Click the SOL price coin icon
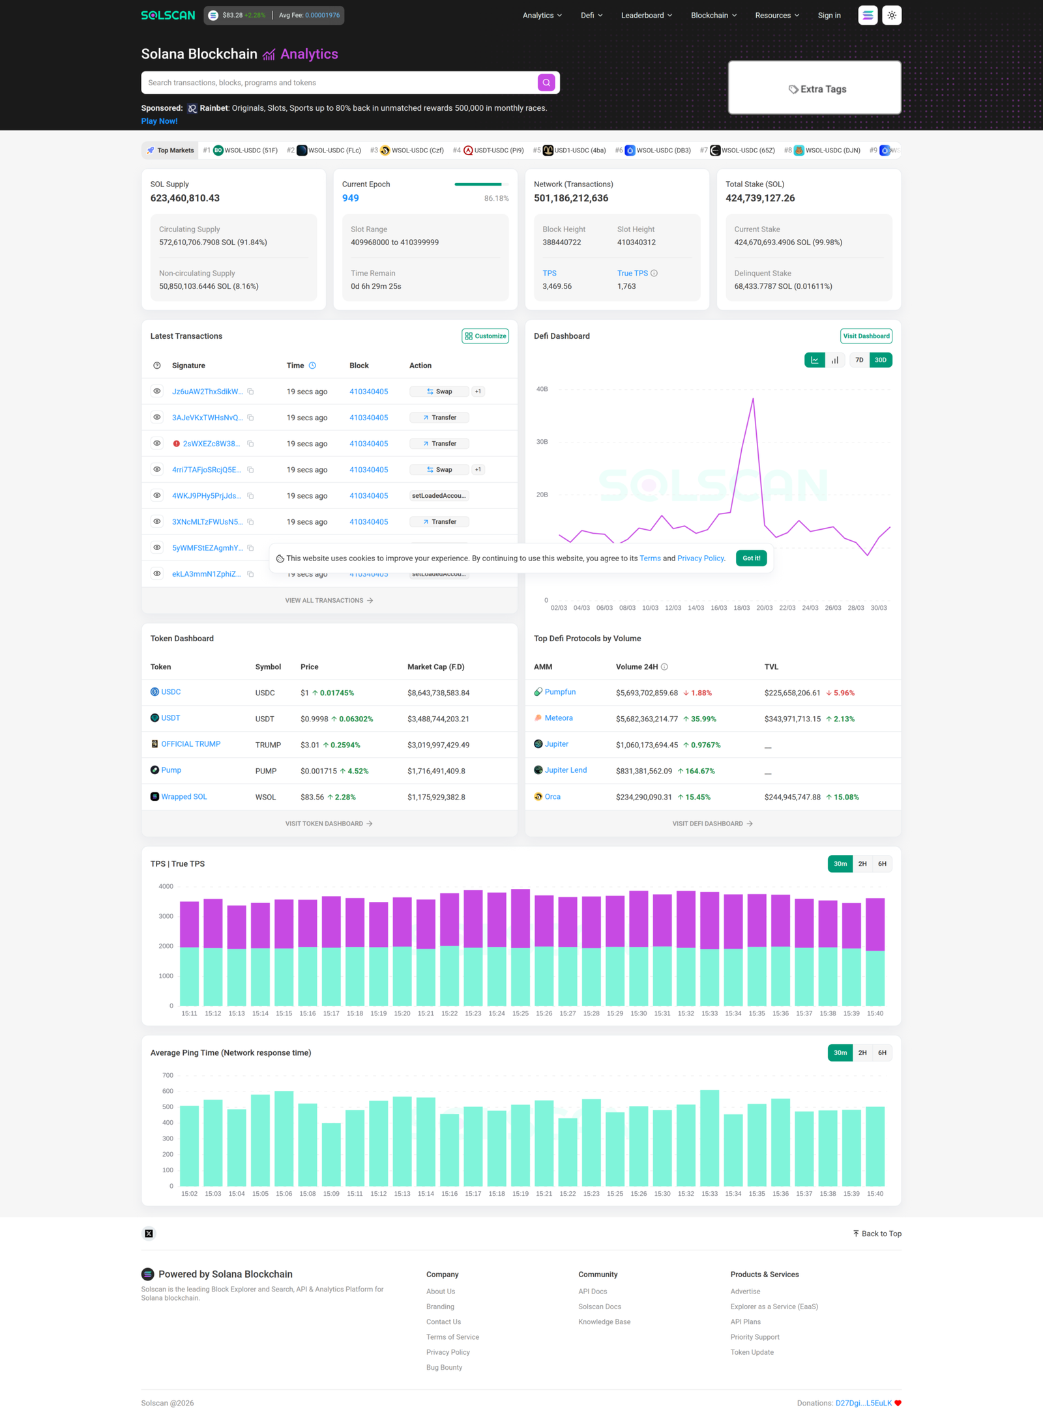Image resolution: width=1043 pixels, height=1416 pixels. coord(213,15)
